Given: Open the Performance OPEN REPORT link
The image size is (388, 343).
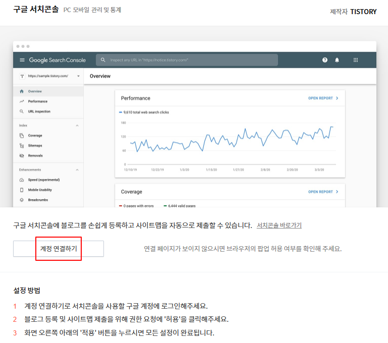Looking at the screenshot, I should coord(320,98).
